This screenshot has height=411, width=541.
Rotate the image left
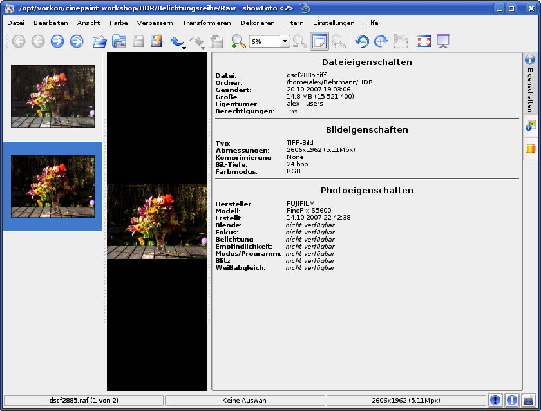361,41
